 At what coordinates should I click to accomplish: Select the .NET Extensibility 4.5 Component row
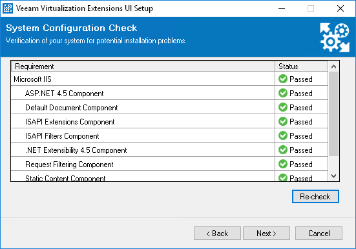[169, 150]
